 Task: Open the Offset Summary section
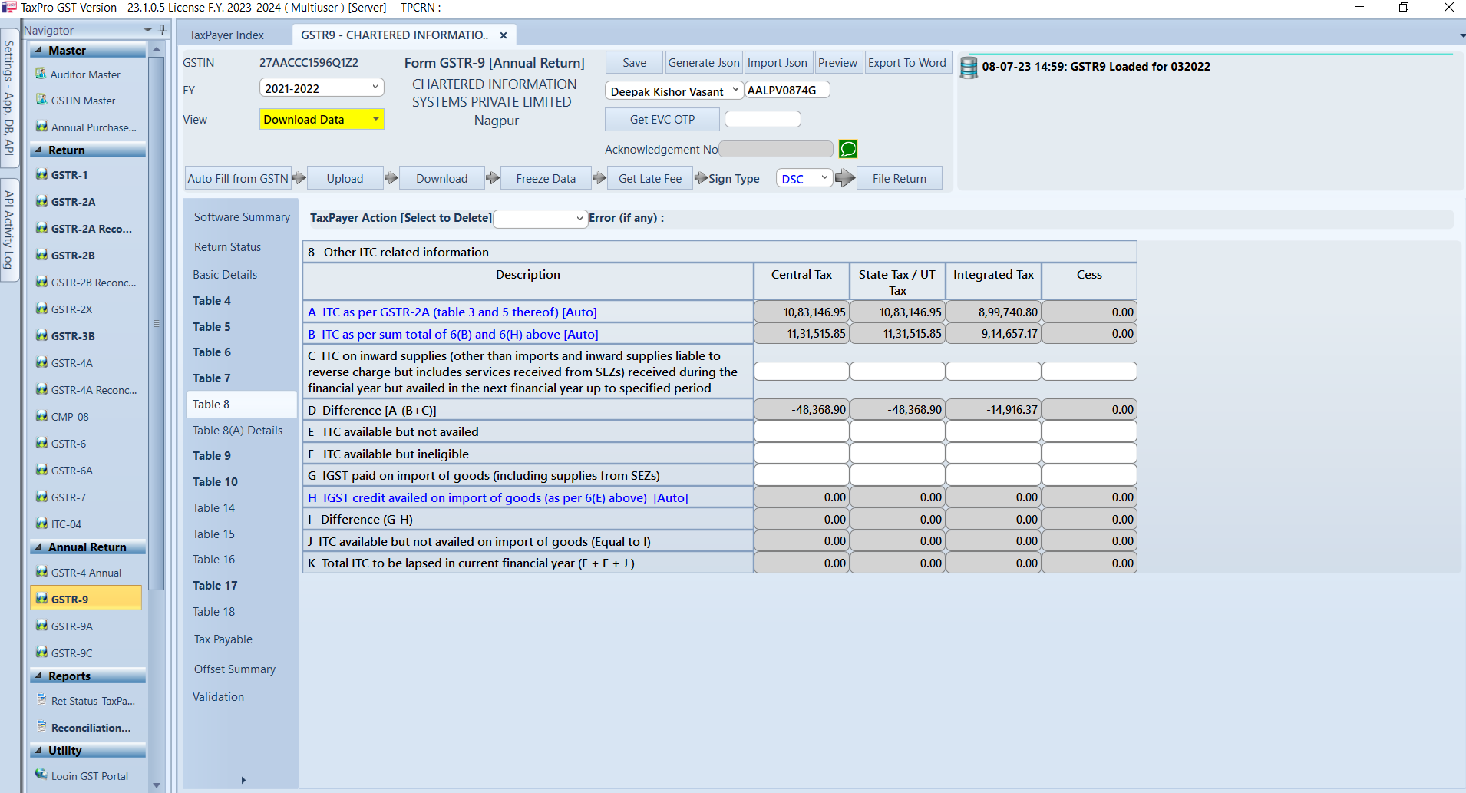(x=235, y=669)
